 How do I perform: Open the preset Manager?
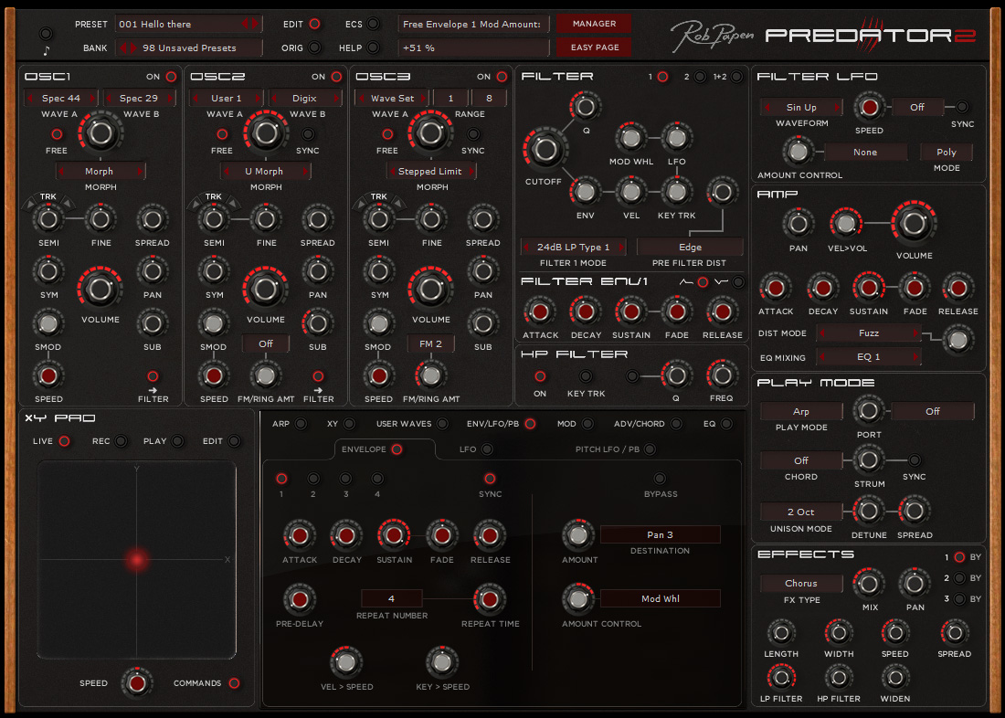(593, 22)
